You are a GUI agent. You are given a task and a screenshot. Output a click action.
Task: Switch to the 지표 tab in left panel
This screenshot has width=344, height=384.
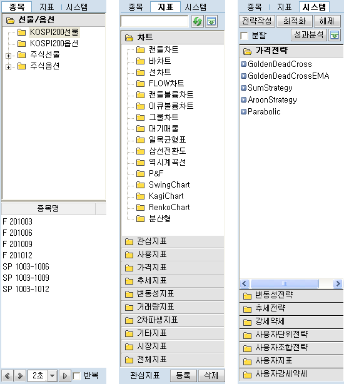tap(47, 7)
